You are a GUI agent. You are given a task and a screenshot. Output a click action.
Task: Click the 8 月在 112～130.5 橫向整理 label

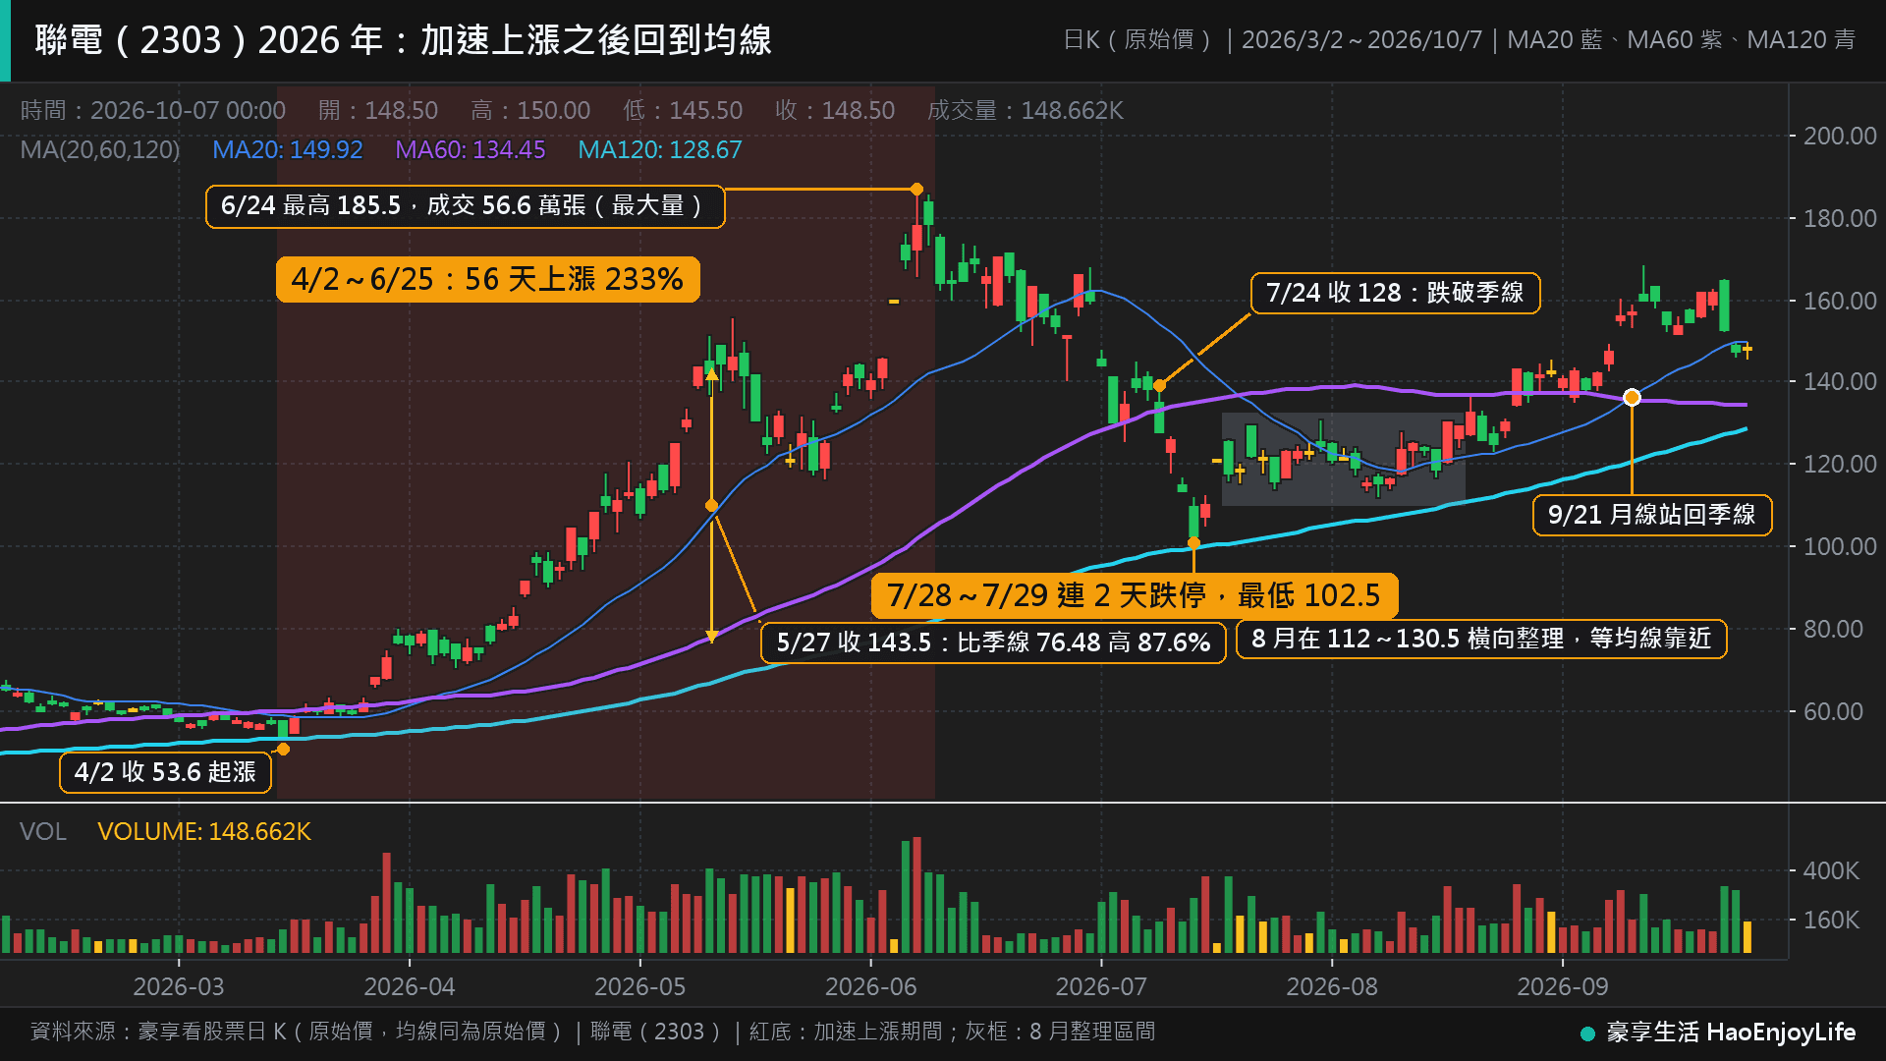coord(1481,639)
